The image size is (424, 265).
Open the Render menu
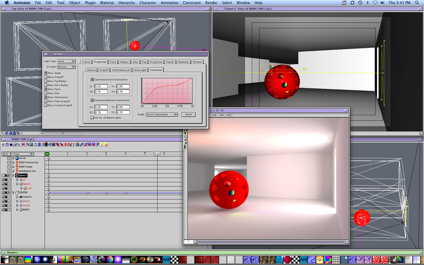coord(211,3)
